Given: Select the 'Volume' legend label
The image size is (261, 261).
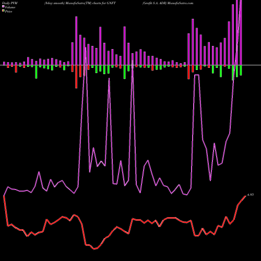Looking at the screenshot, I should click(10, 7).
